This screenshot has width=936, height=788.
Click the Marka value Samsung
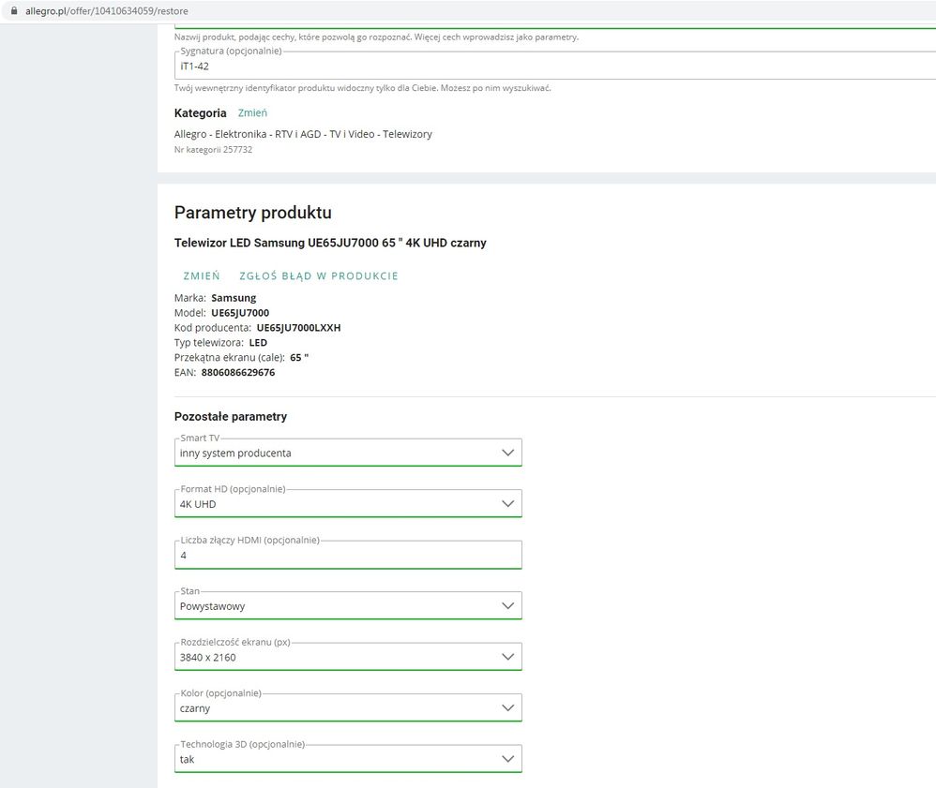pos(234,298)
